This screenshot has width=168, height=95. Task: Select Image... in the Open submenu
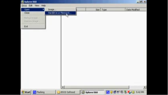pyautogui.click(x=60, y=9)
